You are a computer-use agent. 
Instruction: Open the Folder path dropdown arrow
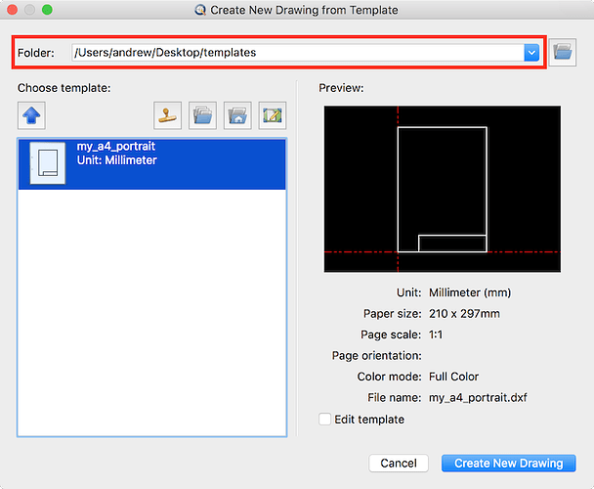531,52
